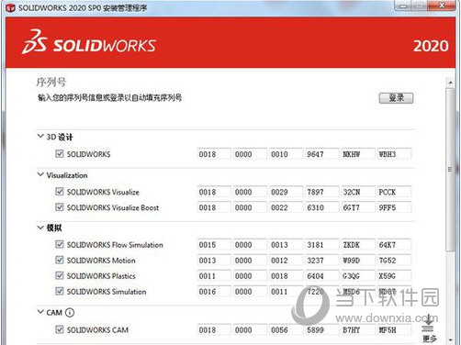
Task: Click the 序列号 heading
Action: coord(51,82)
